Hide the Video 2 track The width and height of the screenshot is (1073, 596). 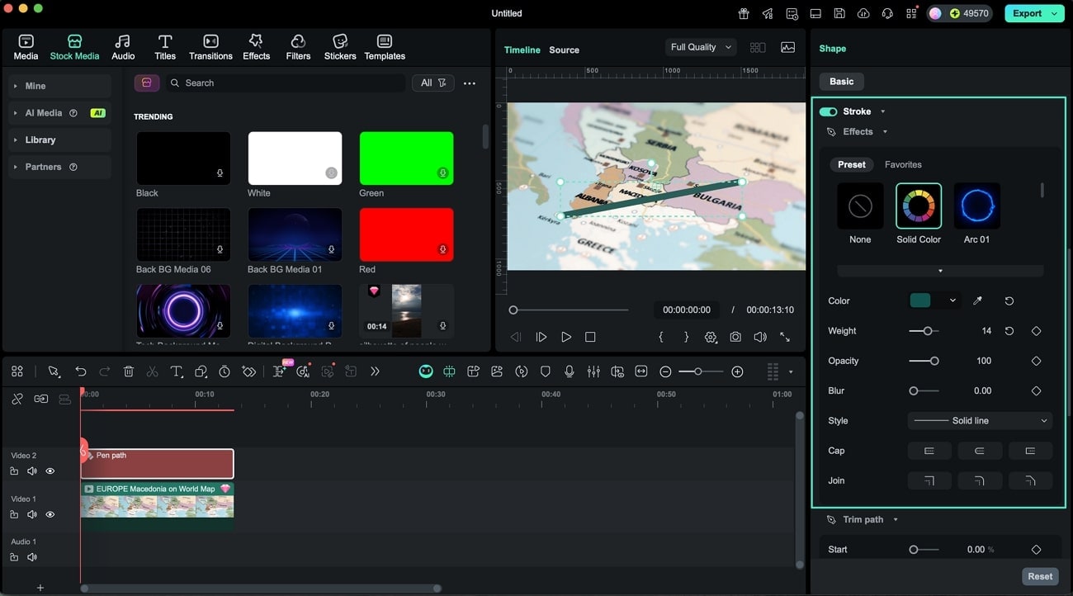(x=50, y=471)
